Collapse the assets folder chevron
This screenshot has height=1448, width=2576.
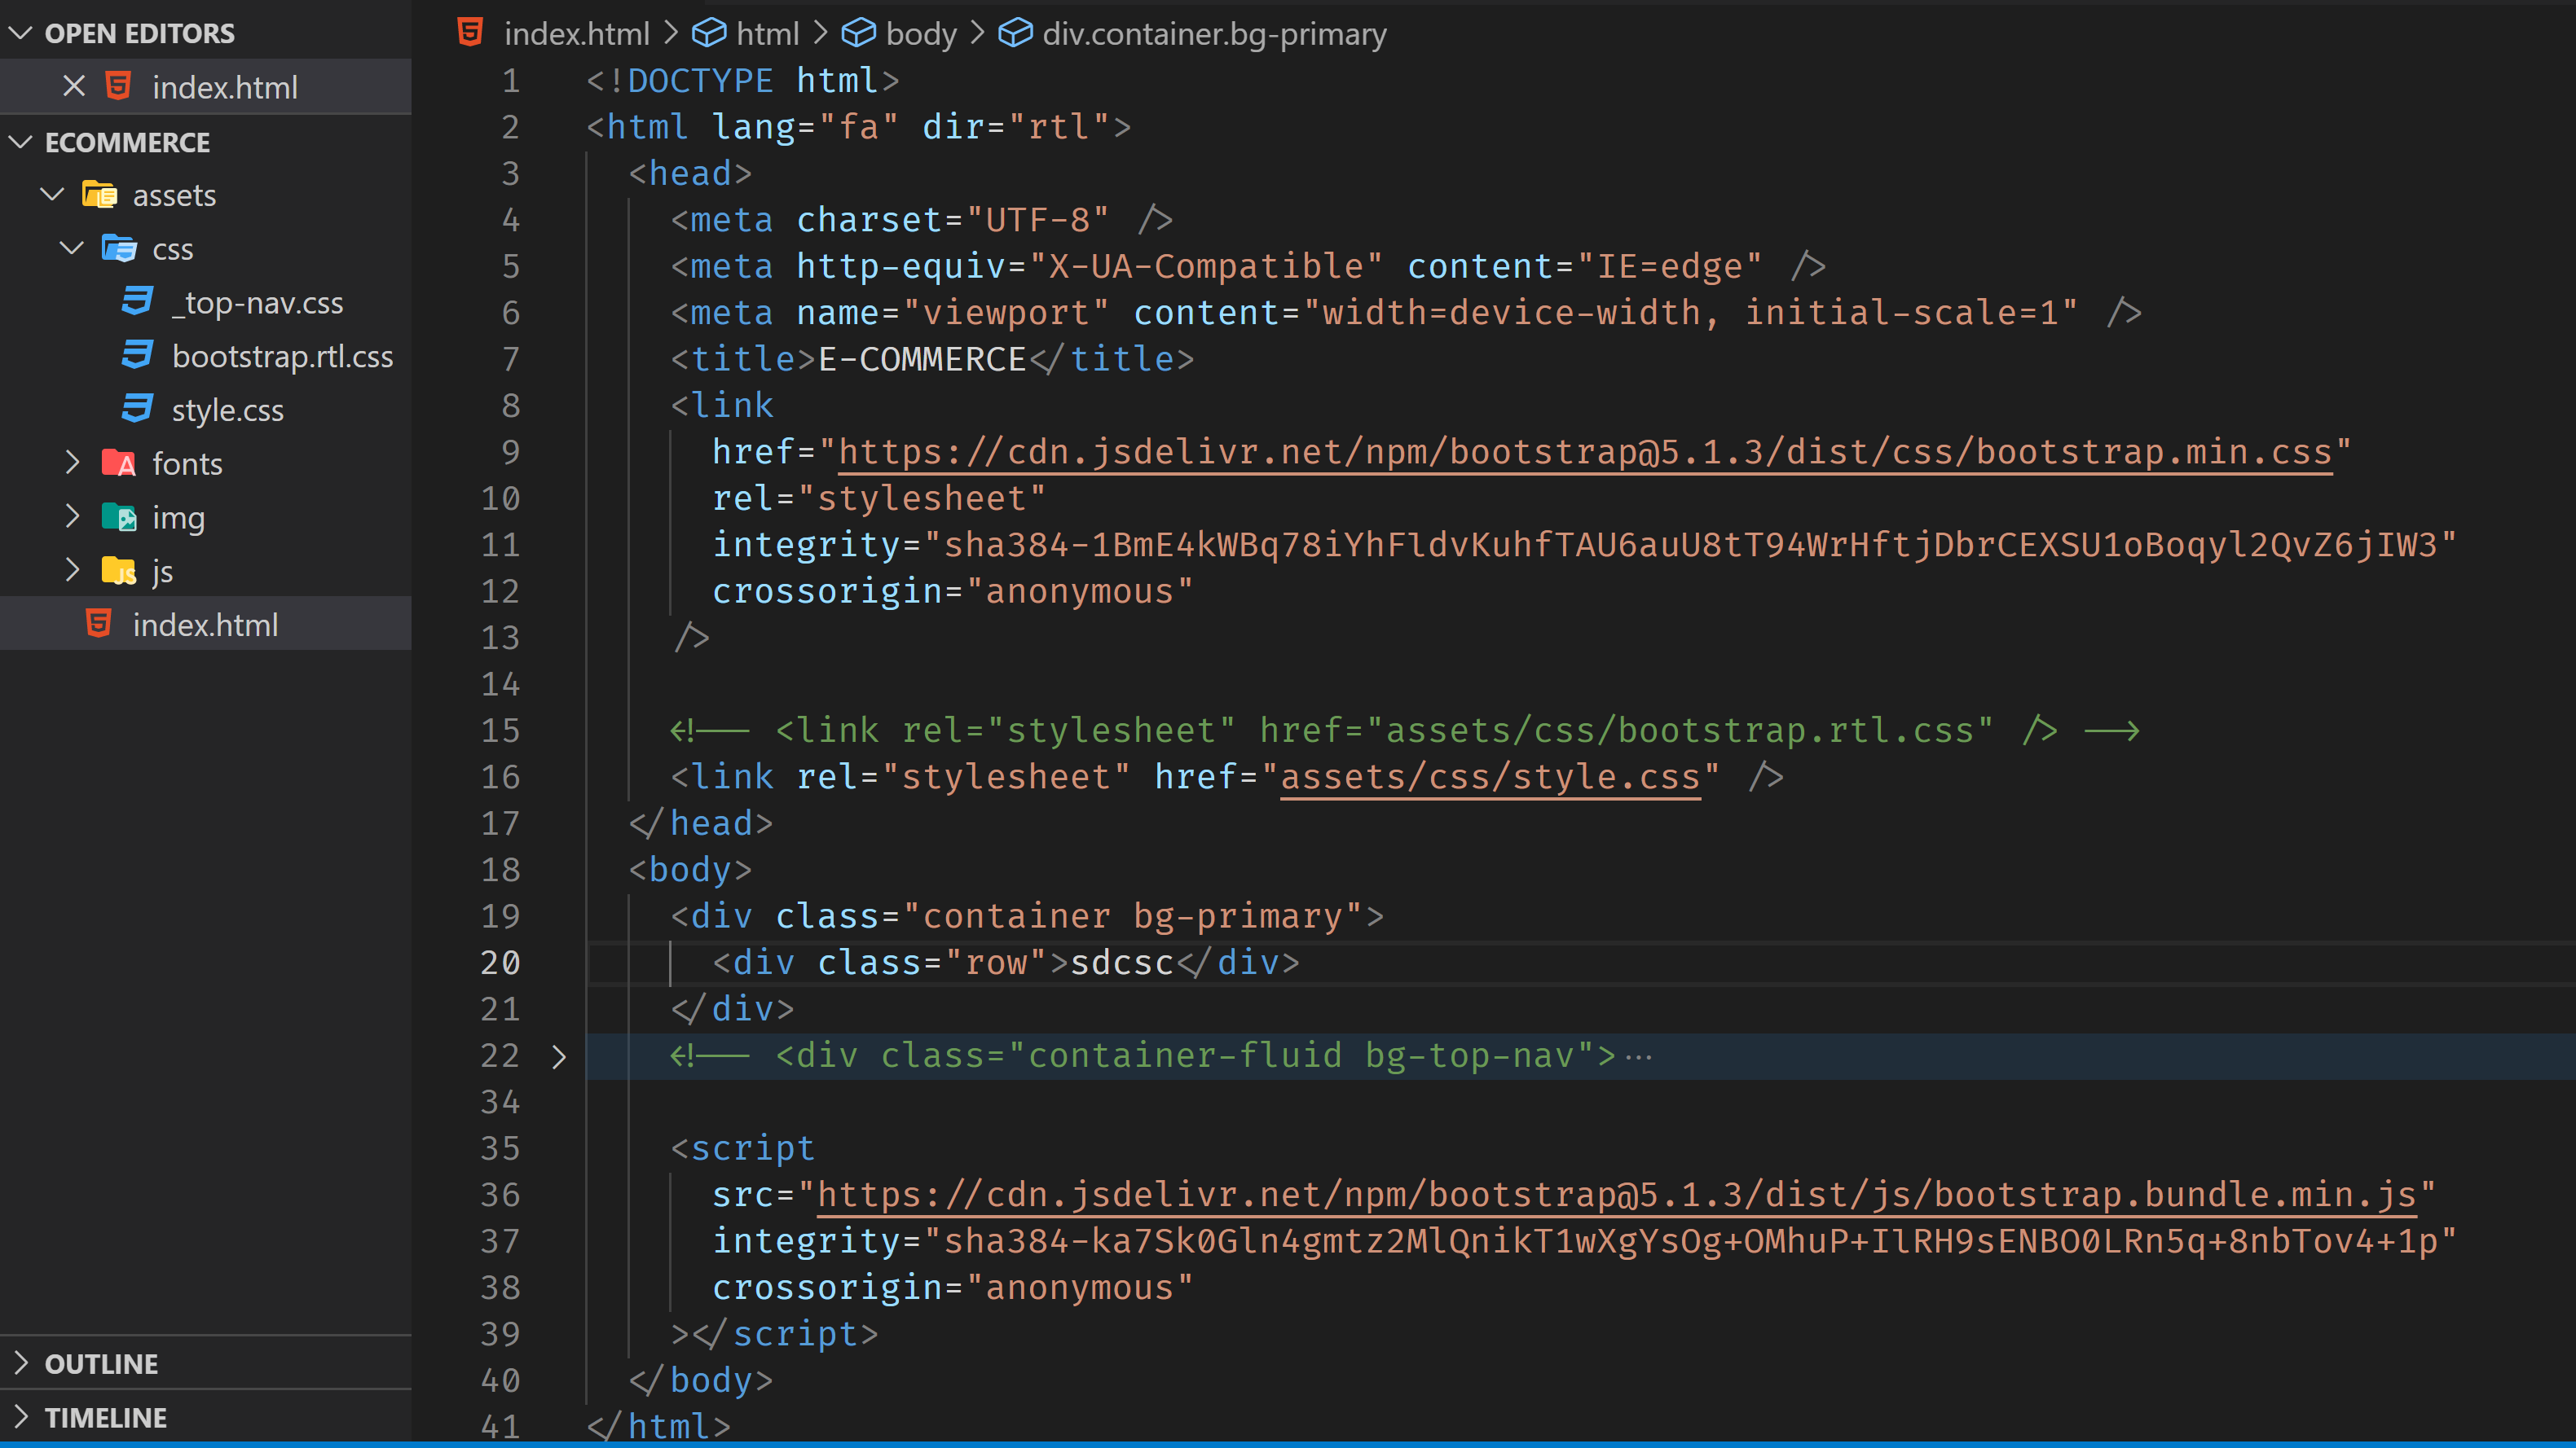[x=52, y=194]
